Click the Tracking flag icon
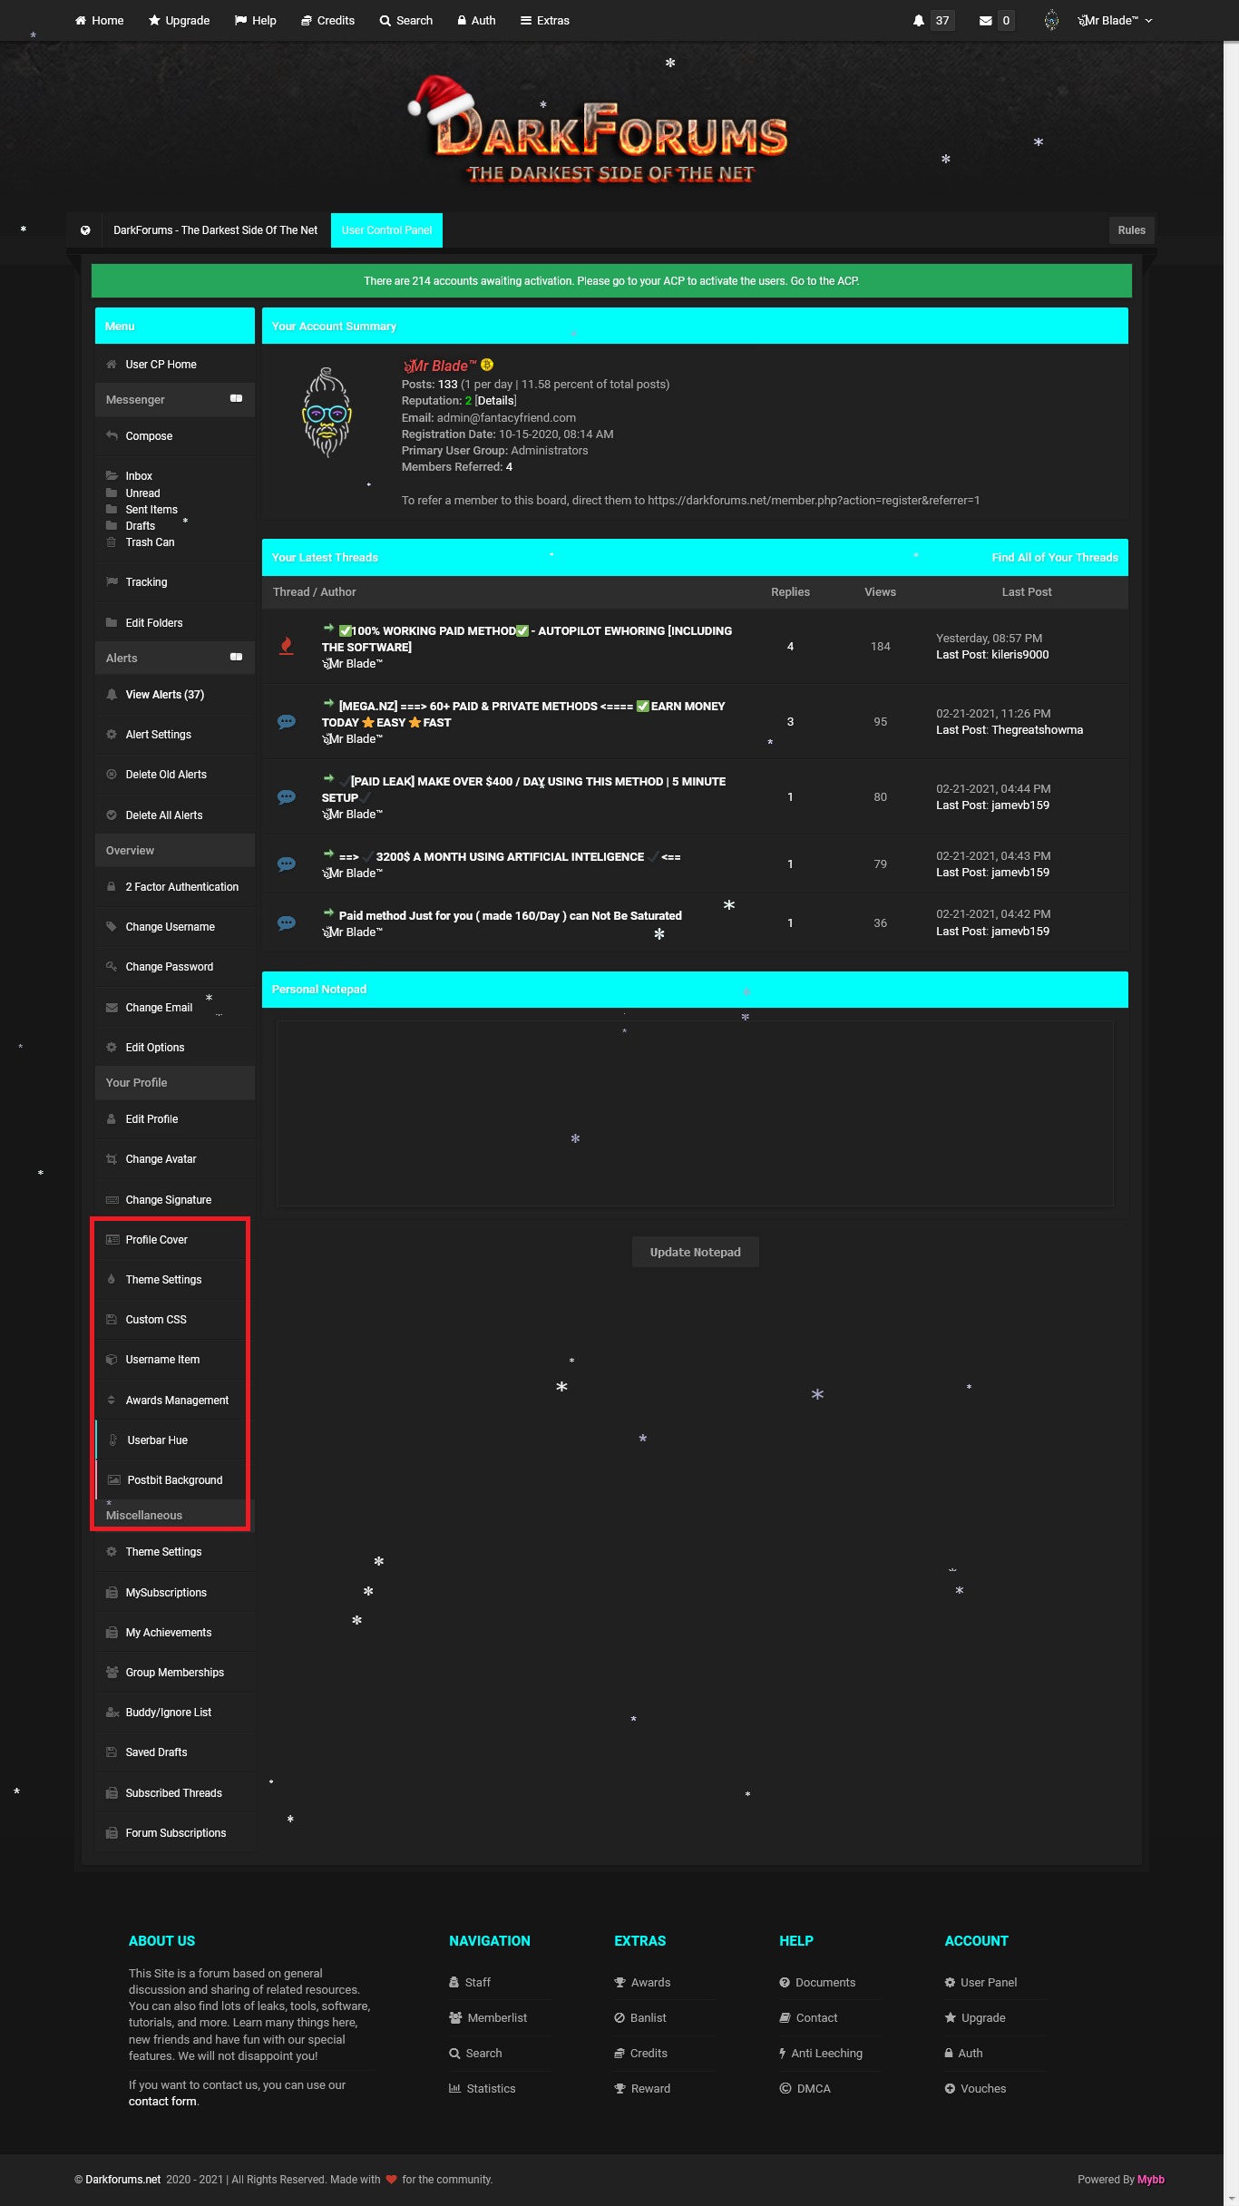Image resolution: width=1239 pixels, height=2206 pixels. pos(112,581)
